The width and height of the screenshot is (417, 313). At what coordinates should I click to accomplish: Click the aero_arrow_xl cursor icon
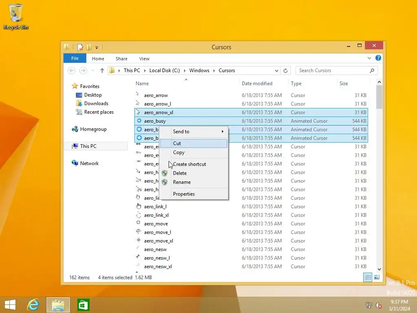coord(138,112)
